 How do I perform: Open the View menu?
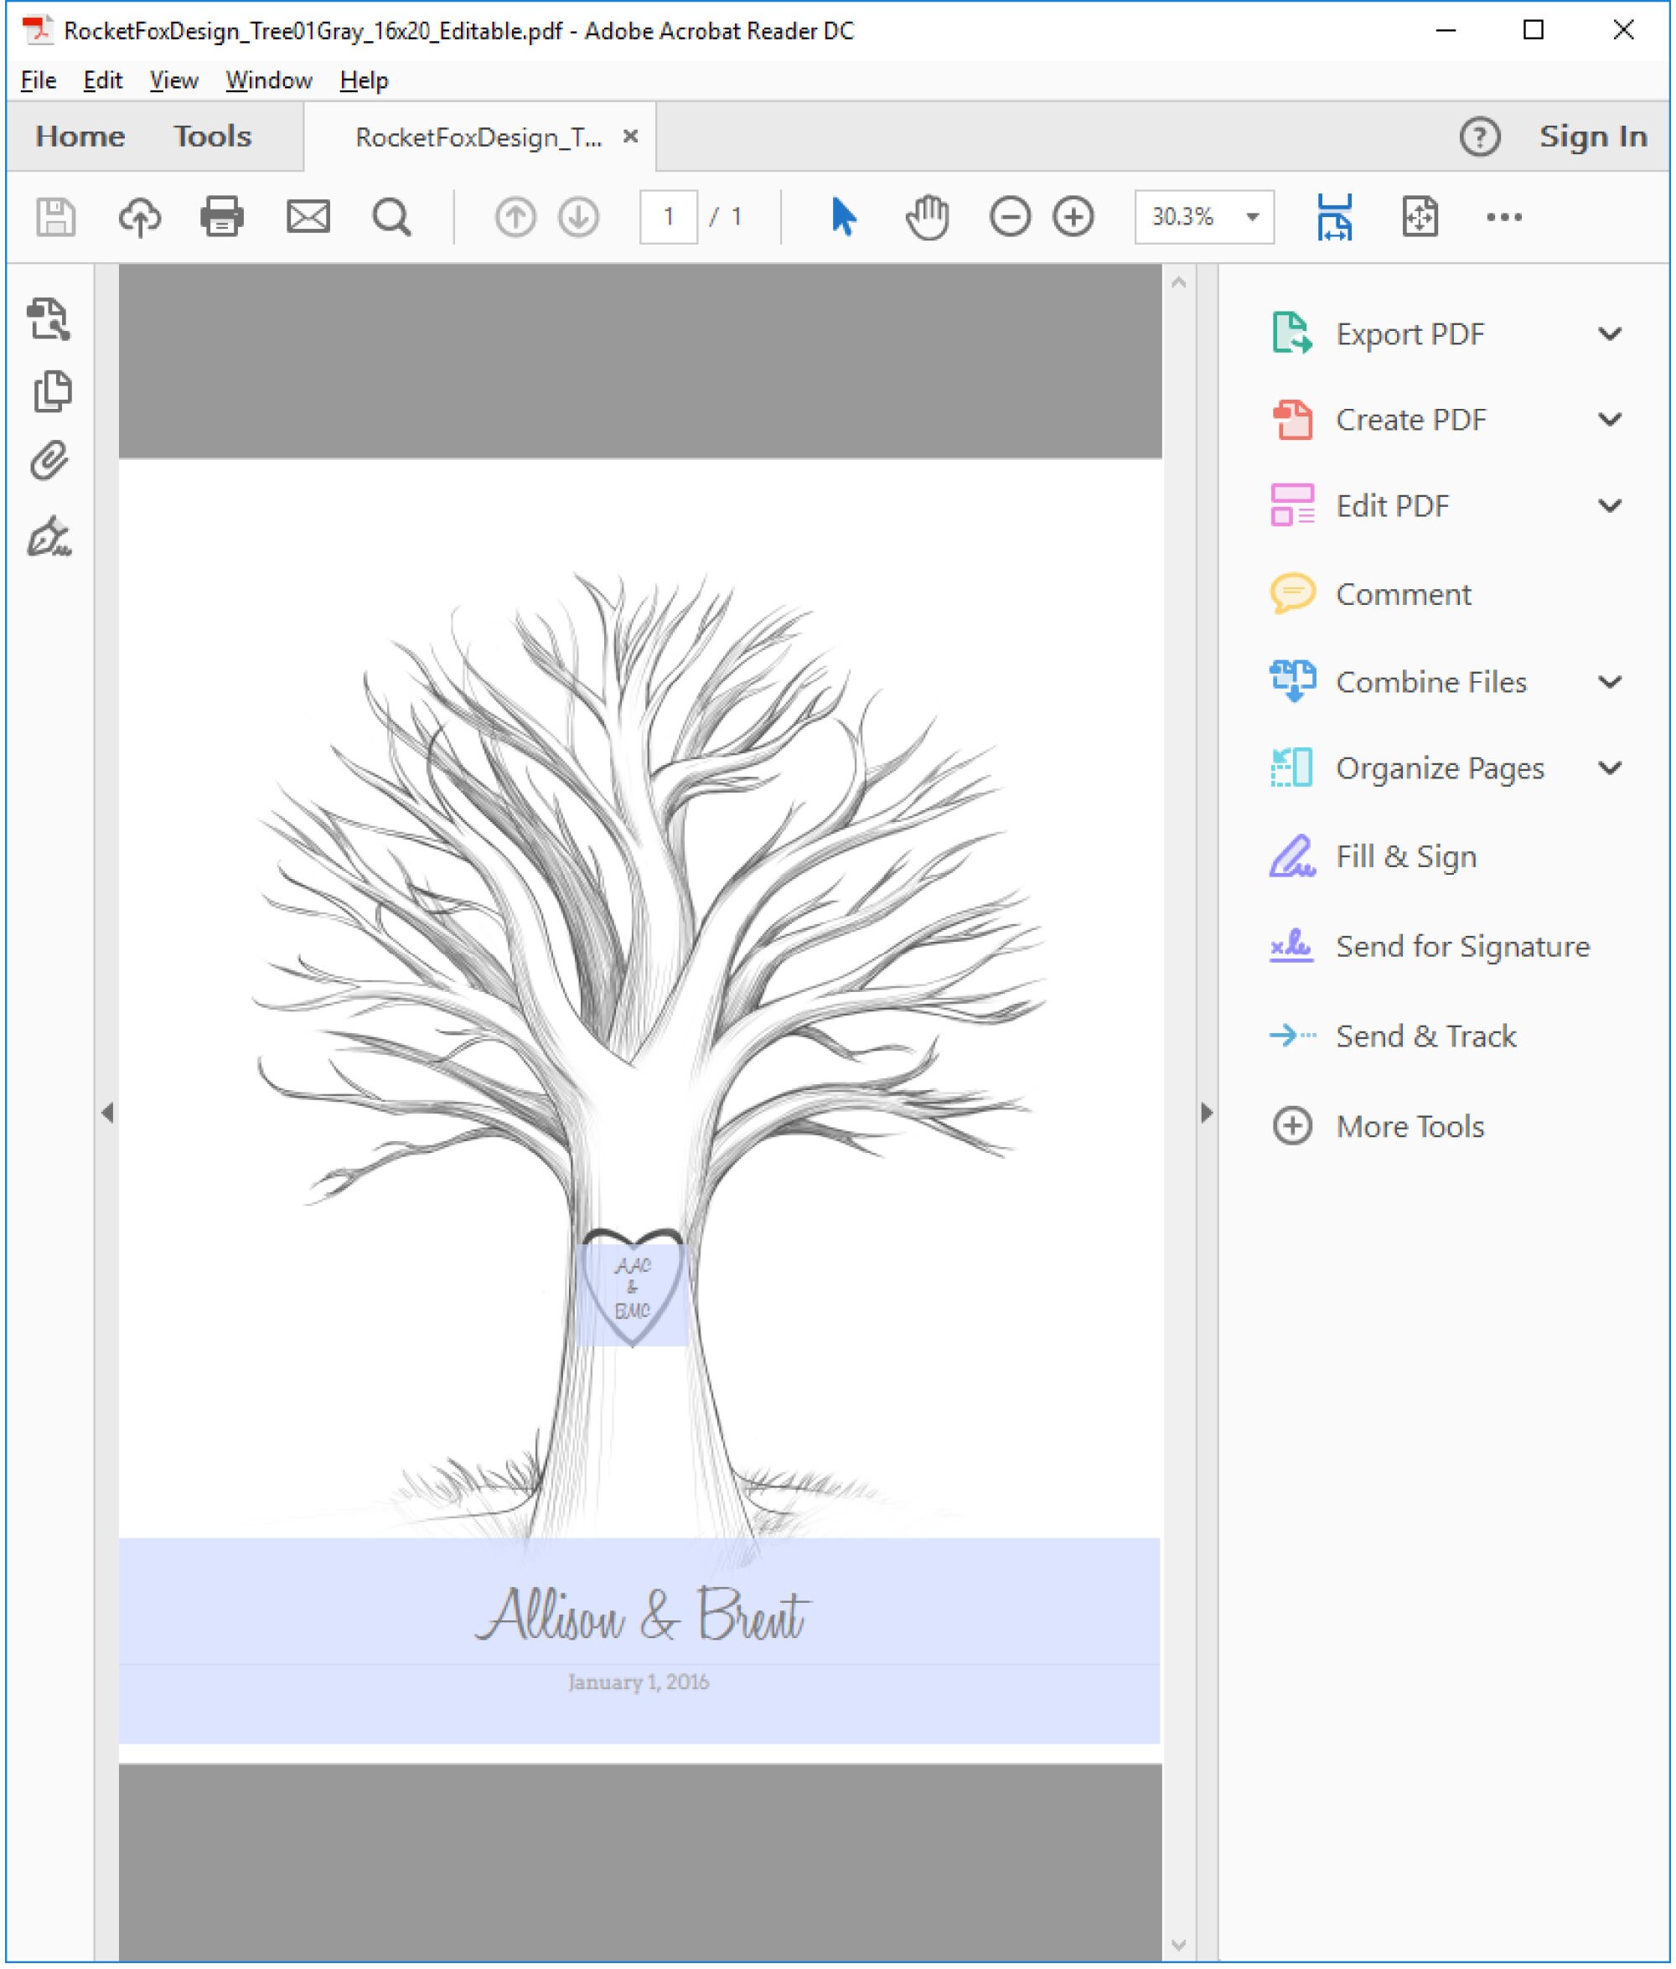click(173, 80)
